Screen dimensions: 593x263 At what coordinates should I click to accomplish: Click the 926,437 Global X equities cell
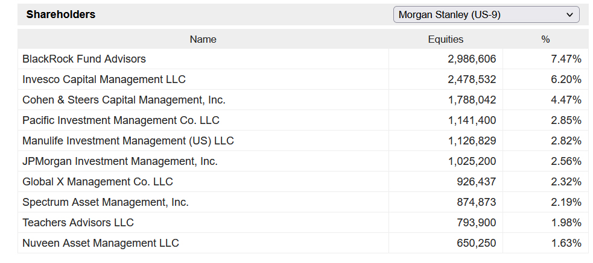point(476,182)
